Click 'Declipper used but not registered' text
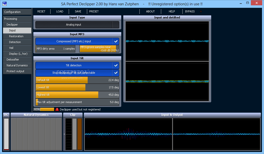 (x=80, y=109)
